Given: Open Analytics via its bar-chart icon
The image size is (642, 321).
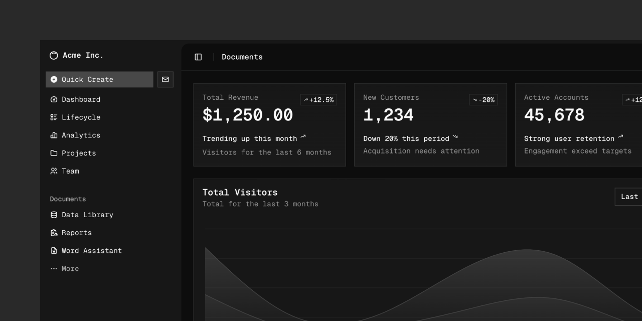Looking at the screenshot, I should [54, 135].
